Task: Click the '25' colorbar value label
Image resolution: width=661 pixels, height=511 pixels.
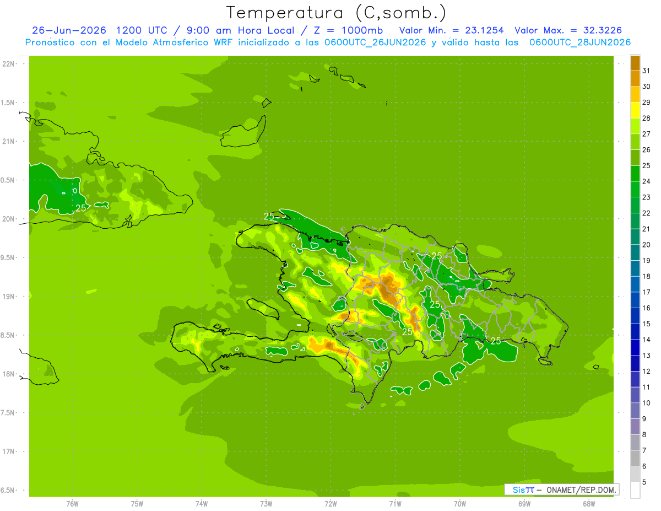Action: [x=646, y=165]
